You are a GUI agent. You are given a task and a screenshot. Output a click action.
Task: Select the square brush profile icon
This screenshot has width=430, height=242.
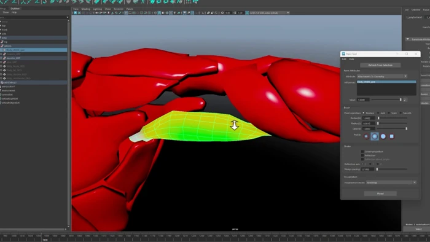[x=392, y=136]
